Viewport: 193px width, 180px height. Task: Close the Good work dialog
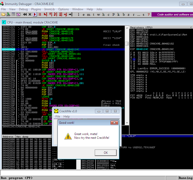114,123
